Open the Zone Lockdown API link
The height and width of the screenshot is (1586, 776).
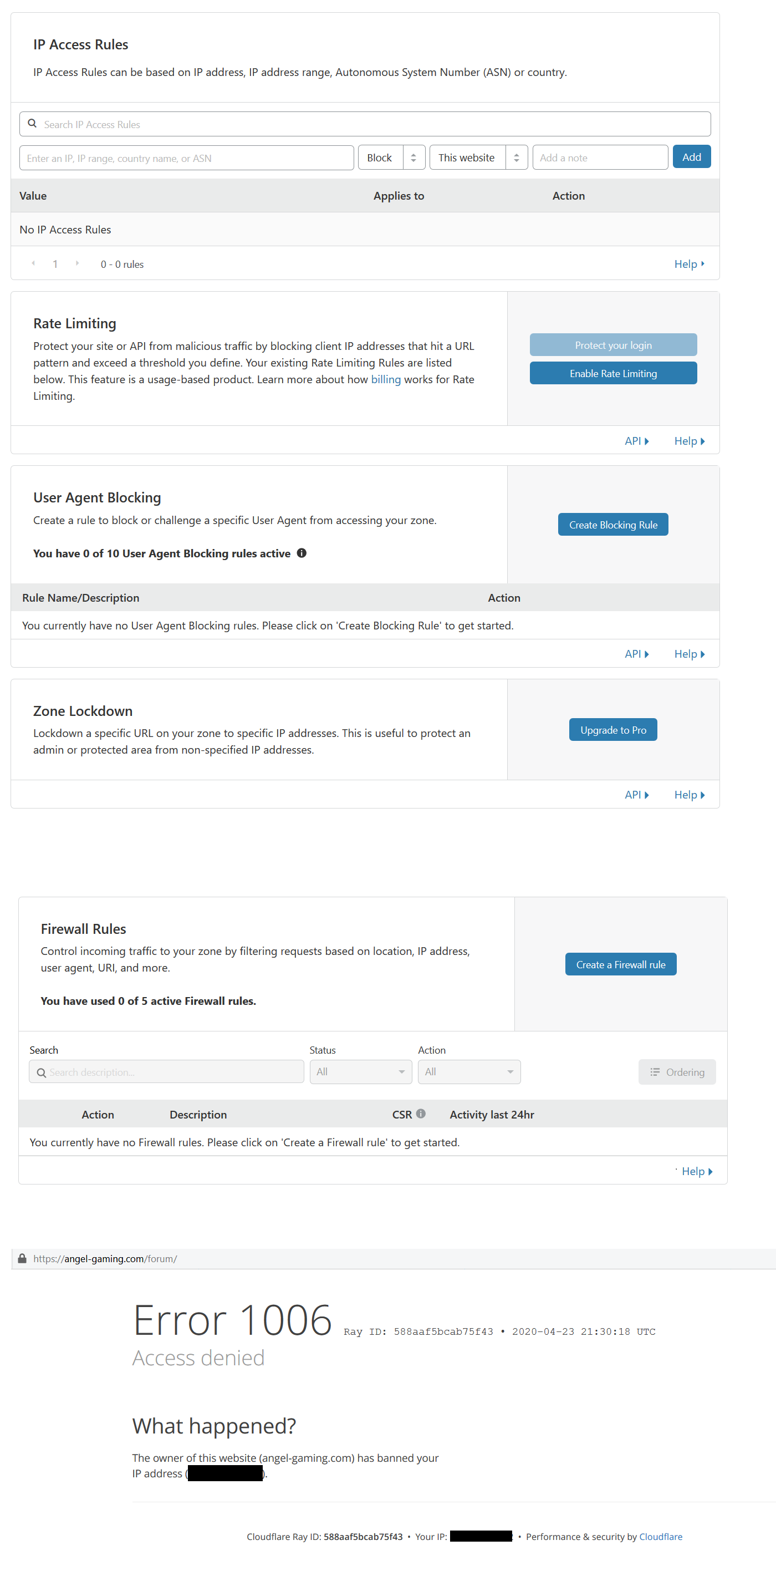point(636,795)
